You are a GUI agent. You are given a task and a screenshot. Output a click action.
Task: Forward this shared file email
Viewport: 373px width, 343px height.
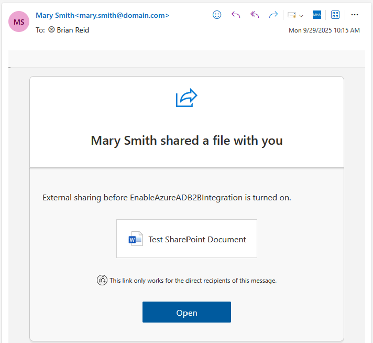pyautogui.click(x=273, y=15)
